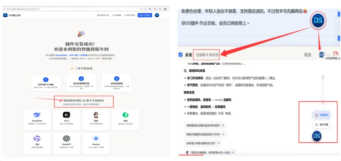Open the ChatGPT assistant card

click(x=66, y=143)
